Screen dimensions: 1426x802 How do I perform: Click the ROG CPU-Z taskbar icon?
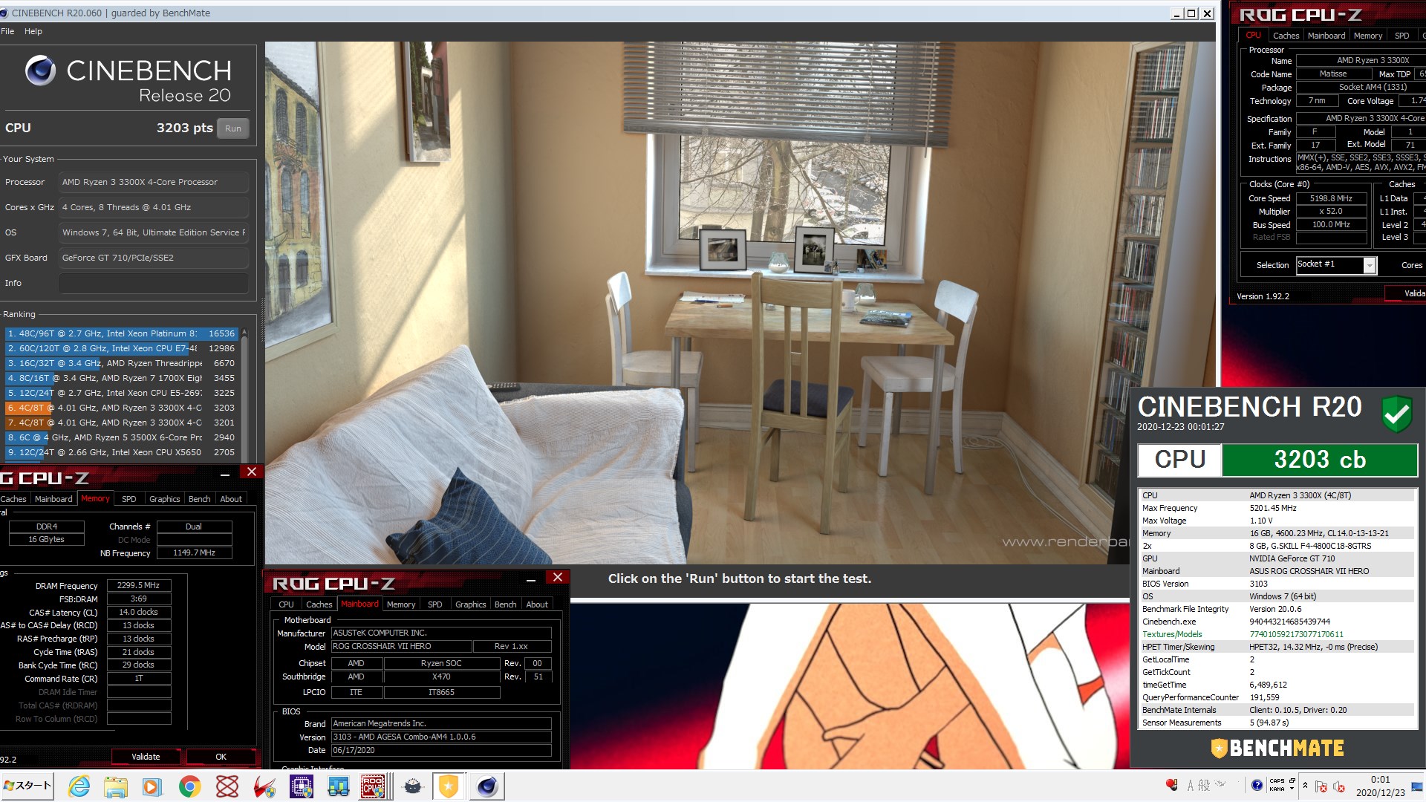coord(374,786)
